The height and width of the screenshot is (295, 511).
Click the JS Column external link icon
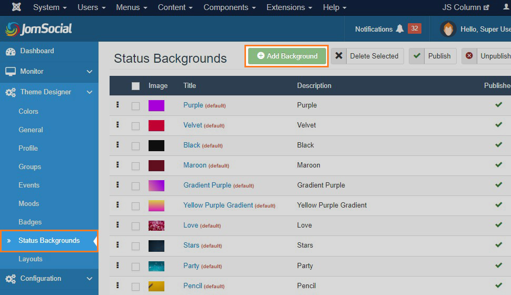click(486, 7)
